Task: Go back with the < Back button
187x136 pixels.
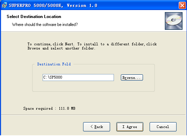Action: [97, 127]
